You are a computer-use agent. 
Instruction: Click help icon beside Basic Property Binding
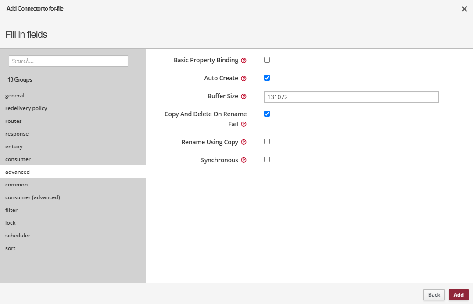tap(244, 61)
